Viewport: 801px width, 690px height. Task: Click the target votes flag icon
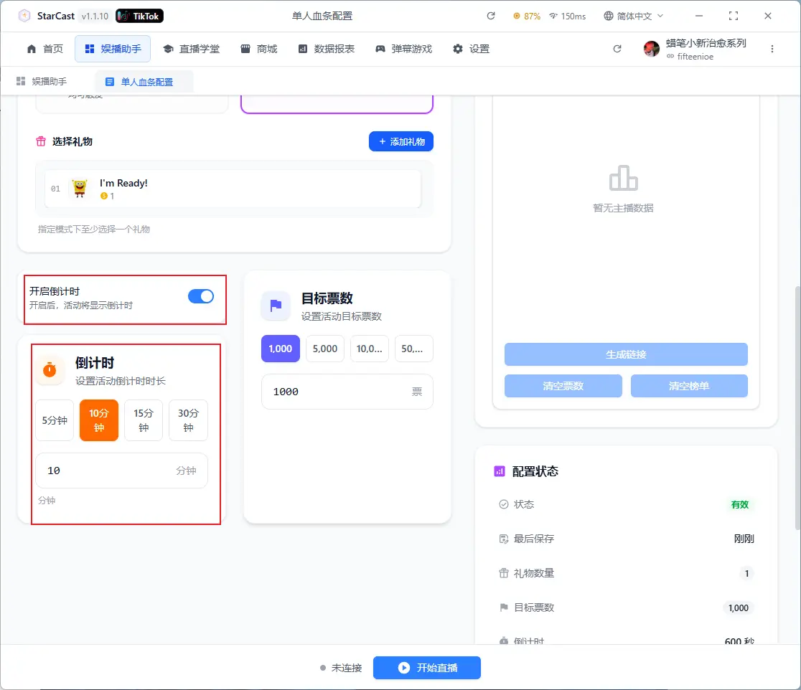pyautogui.click(x=276, y=306)
